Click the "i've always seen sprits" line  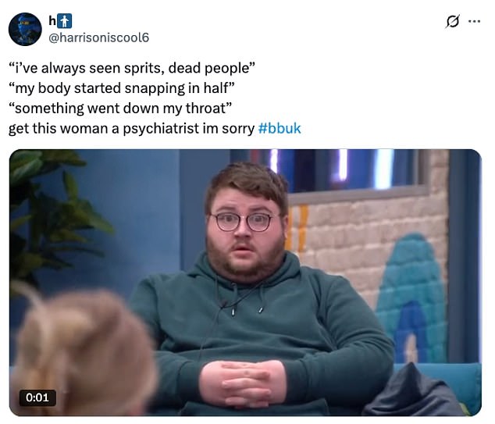(x=132, y=68)
